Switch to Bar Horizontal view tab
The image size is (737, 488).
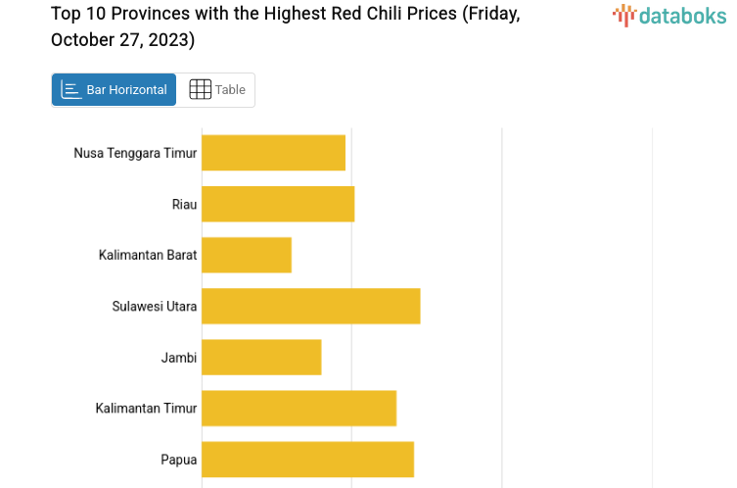(x=115, y=89)
